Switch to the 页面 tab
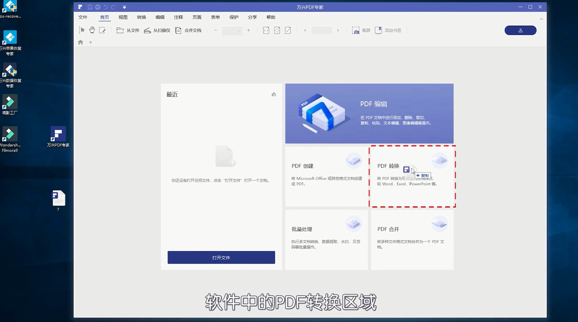578x322 pixels. [x=197, y=17]
